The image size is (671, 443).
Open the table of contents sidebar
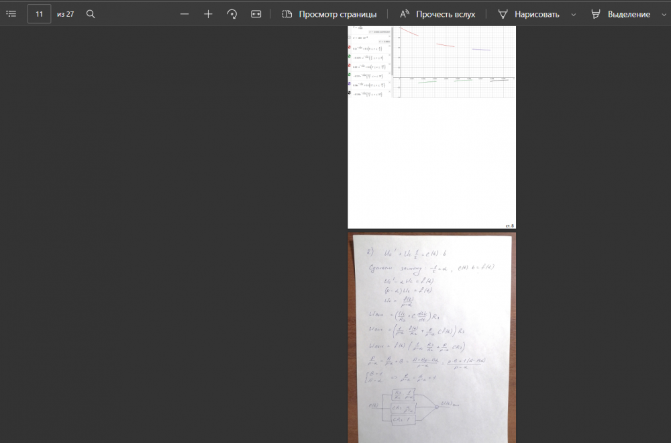[x=11, y=13]
